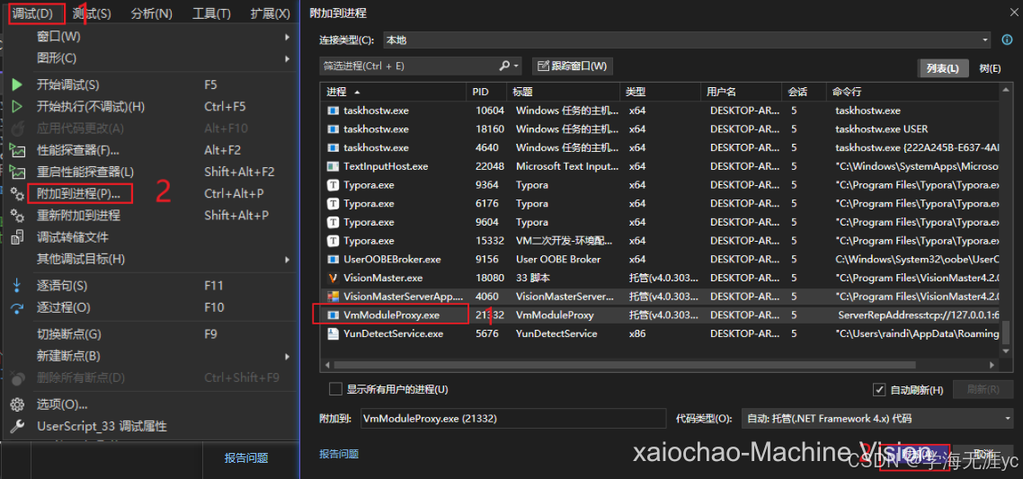Viewport: 1023px width, 479px height.
Task: Click the VmModuleProxy.exe process icon
Action: (x=333, y=315)
